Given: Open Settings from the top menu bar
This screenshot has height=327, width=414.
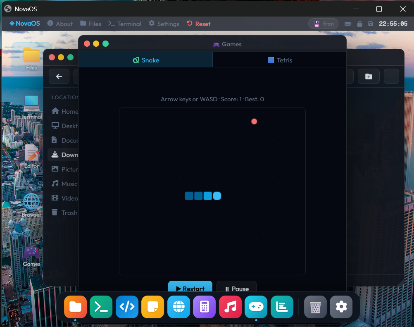Looking at the screenshot, I should [x=164, y=24].
